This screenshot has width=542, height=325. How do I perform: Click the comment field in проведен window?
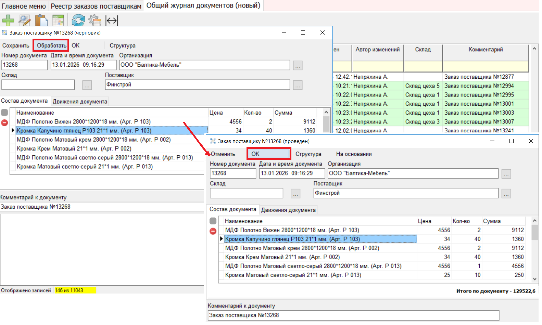[x=353, y=315]
